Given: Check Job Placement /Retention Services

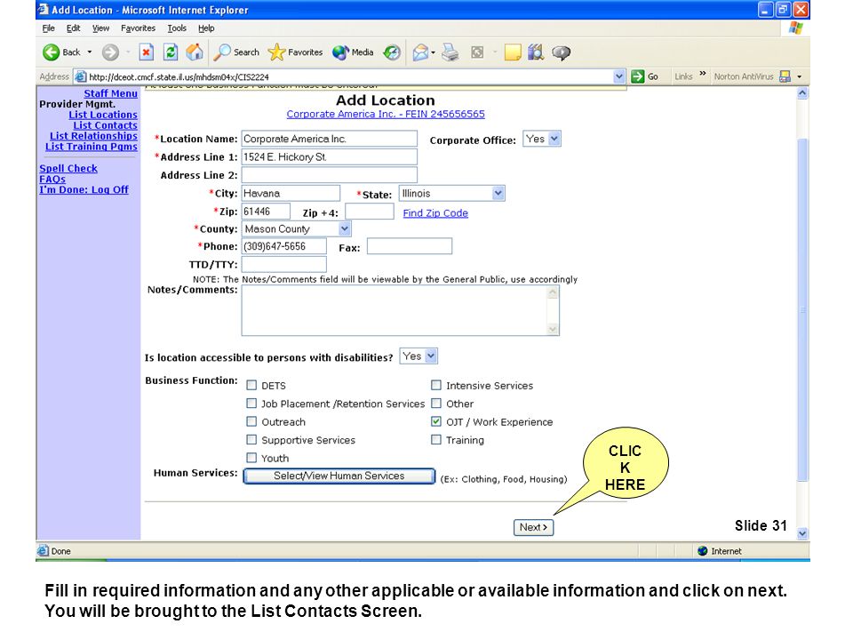Looking at the screenshot, I should (251, 404).
